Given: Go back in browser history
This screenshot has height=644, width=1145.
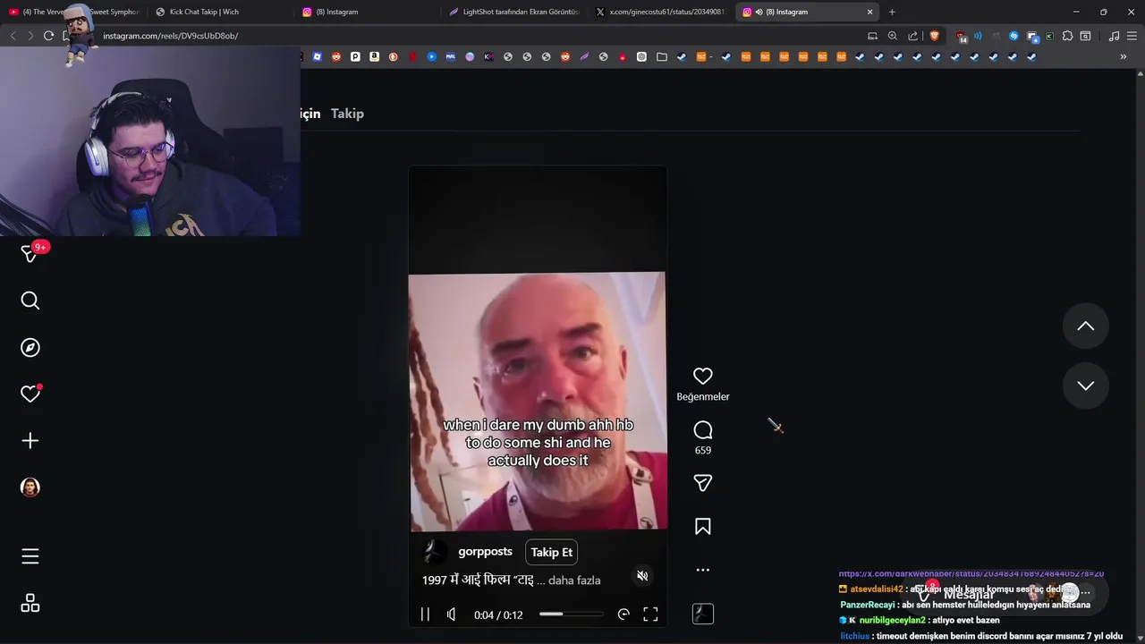Looking at the screenshot, I should click(13, 36).
